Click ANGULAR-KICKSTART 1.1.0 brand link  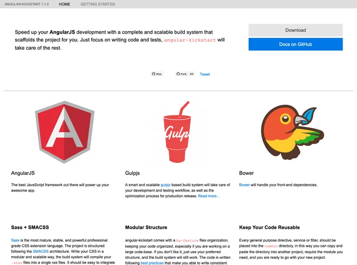click(26, 4)
